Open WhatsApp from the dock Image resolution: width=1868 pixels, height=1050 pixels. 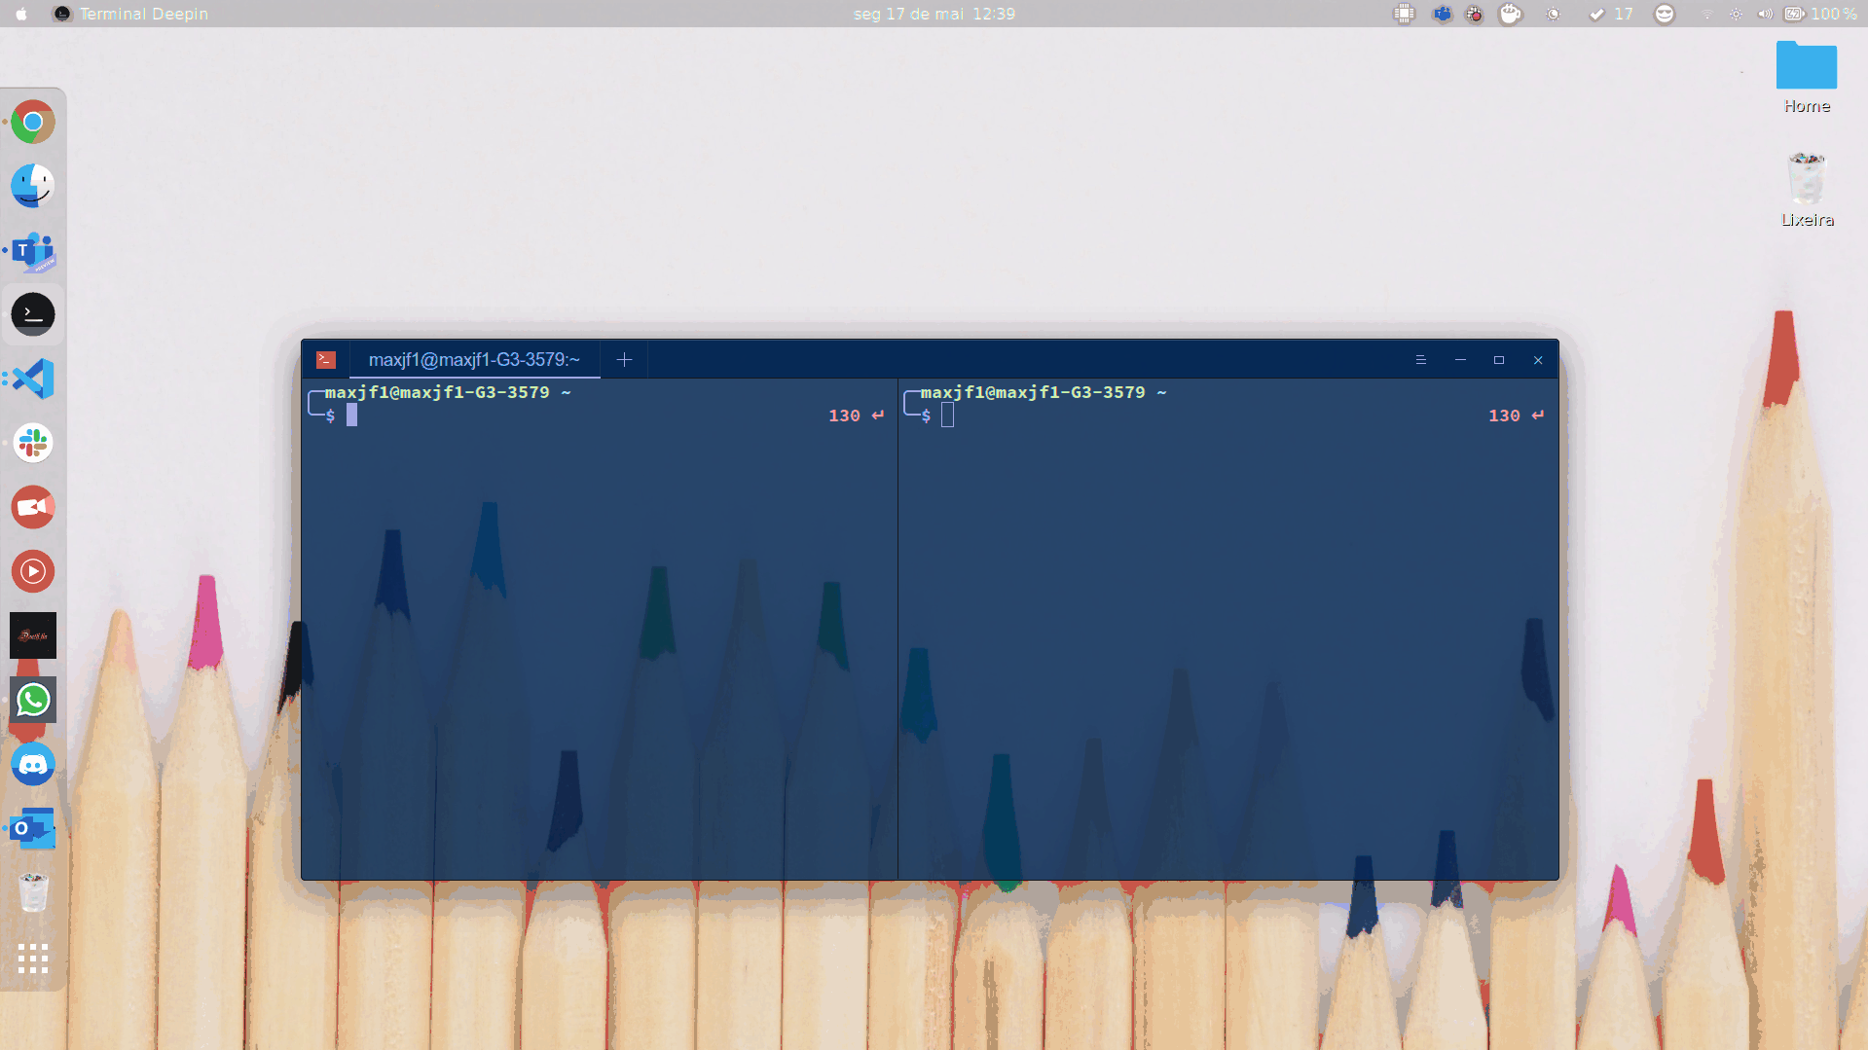(x=32, y=700)
